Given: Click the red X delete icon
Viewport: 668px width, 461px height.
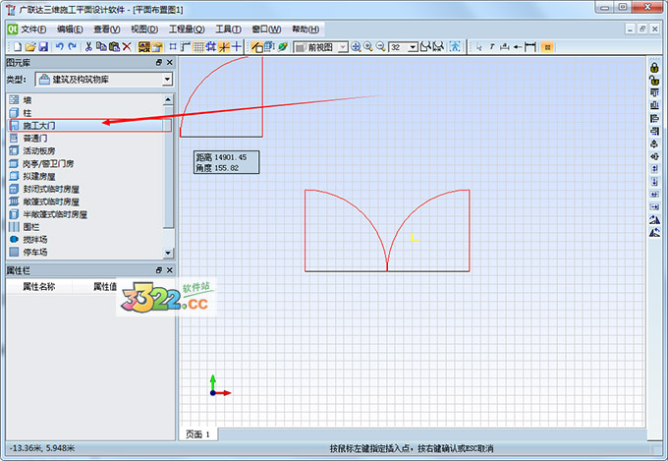Looking at the screenshot, I should (x=126, y=46).
